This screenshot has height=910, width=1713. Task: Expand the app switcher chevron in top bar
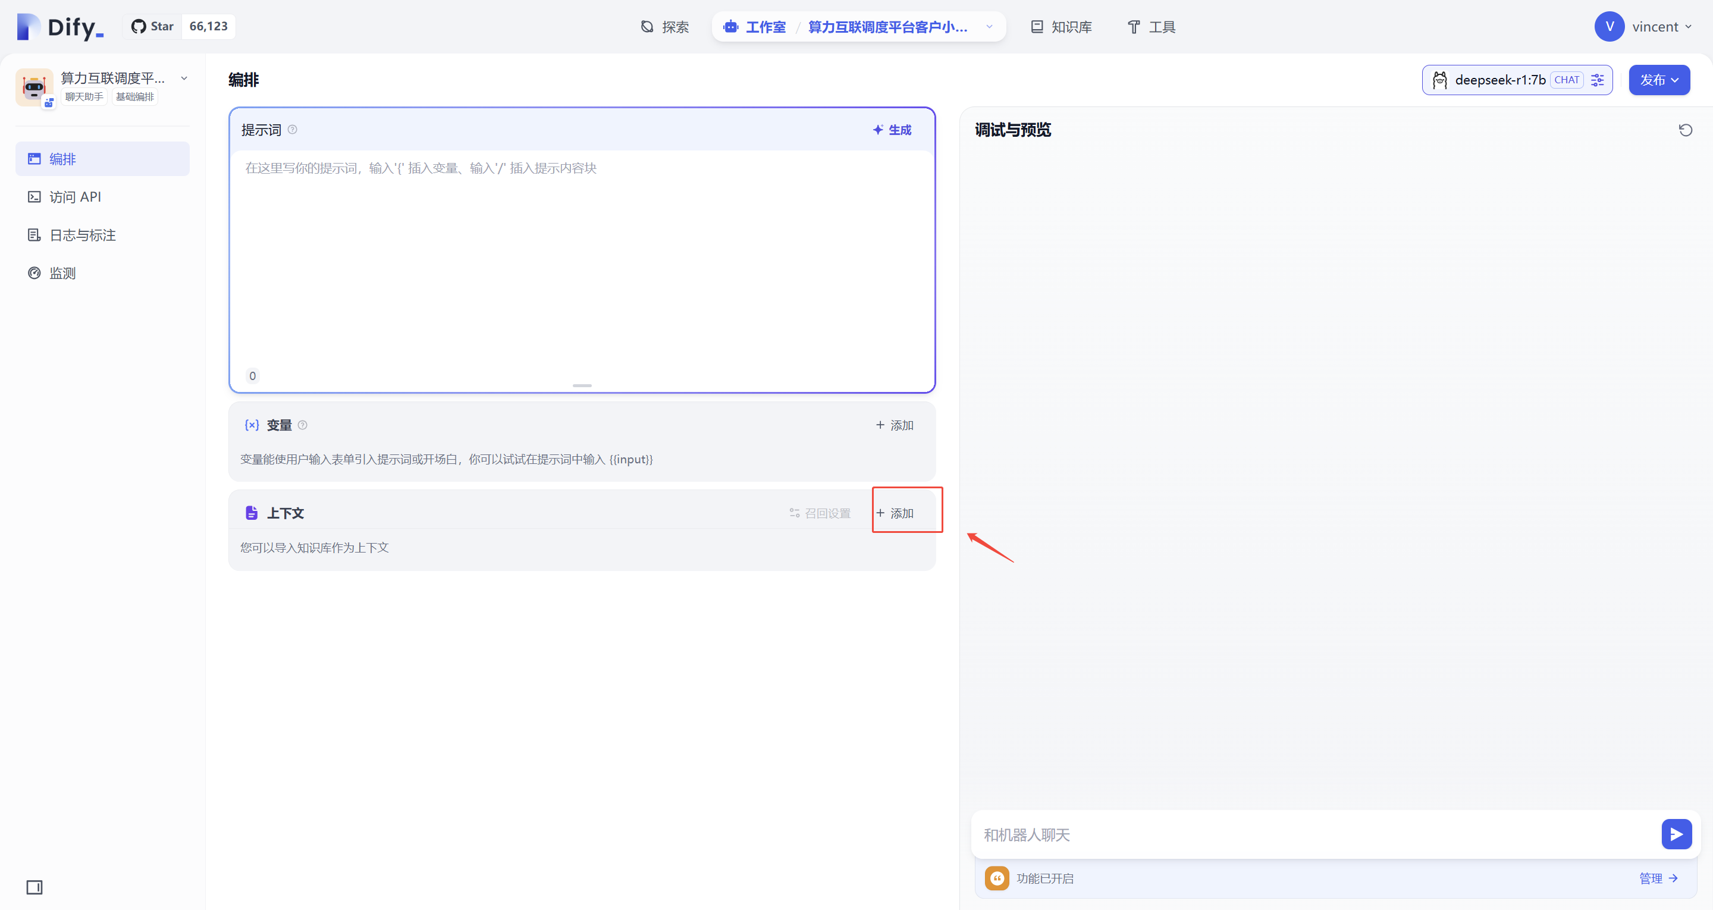click(990, 27)
